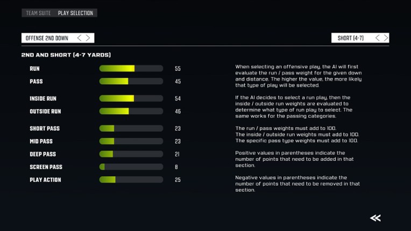Click left arrow beside Short (4-7)
Viewport: 411px width, 231px height.
(x=377, y=38)
